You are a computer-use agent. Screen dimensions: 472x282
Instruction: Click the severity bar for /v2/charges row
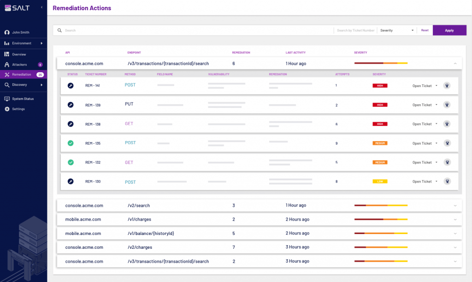click(380, 247)
